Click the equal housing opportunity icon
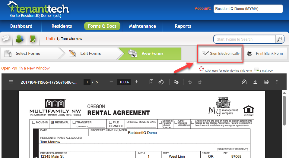The image size is (289, 158). coord(249,110)
